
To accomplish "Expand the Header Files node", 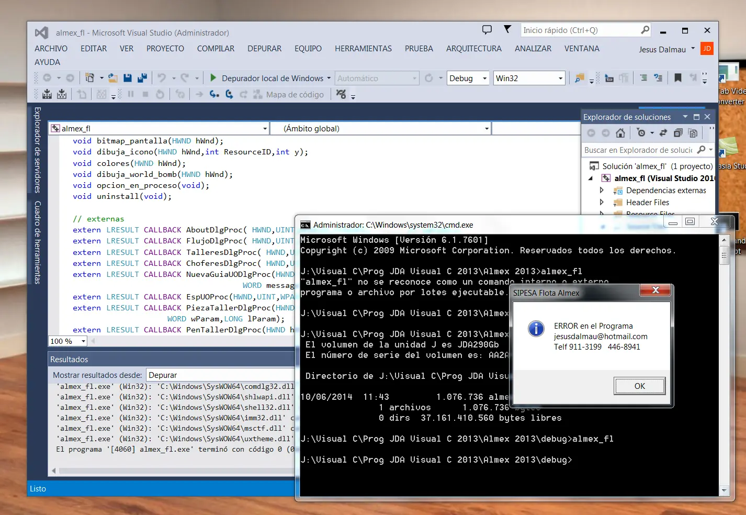I will click(602, 202).
